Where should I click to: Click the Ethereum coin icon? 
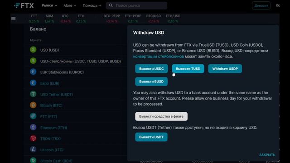tap(33, 127)
